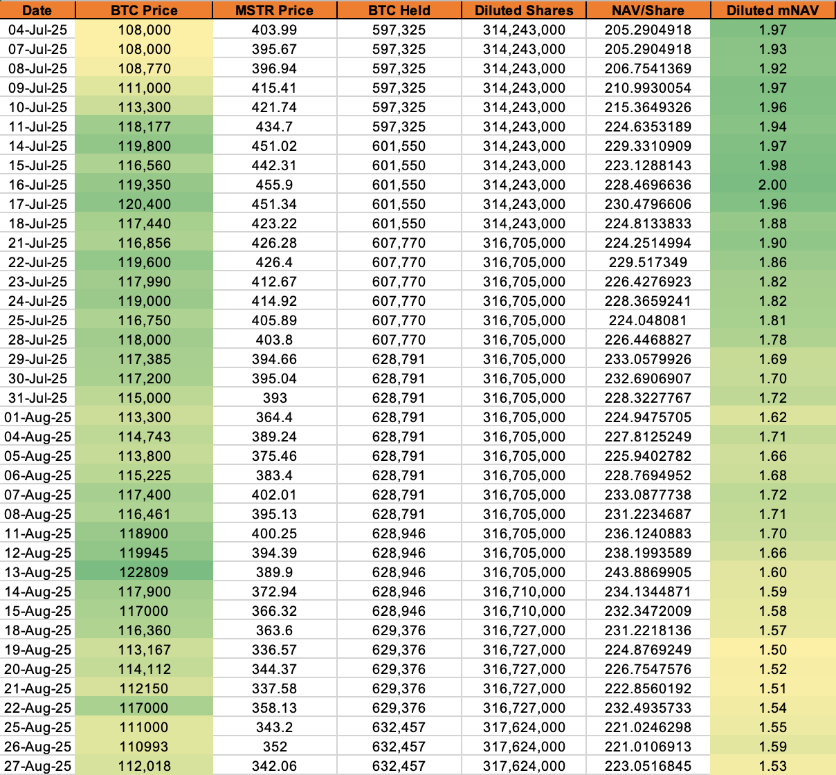Viewport: 836px width, 775px height.
Task: Click MSTR price cell 451.02
Action: click(x=274, y=146)
